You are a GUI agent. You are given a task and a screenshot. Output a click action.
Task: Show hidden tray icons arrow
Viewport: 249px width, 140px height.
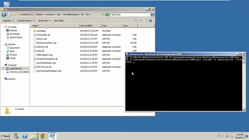coord(219,136)
